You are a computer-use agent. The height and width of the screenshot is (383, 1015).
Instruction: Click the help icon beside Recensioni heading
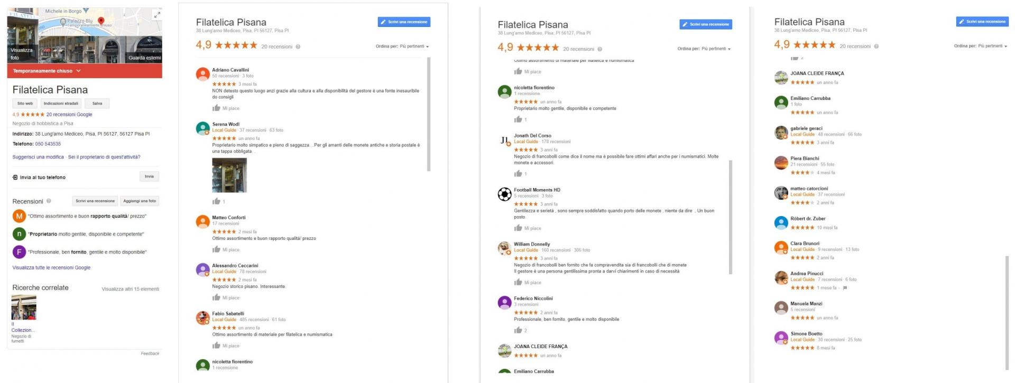pos(49,201)
